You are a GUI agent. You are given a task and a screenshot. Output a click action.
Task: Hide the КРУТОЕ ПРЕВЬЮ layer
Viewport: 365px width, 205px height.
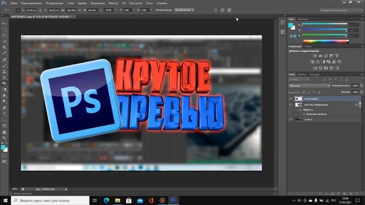click(290, 105)
